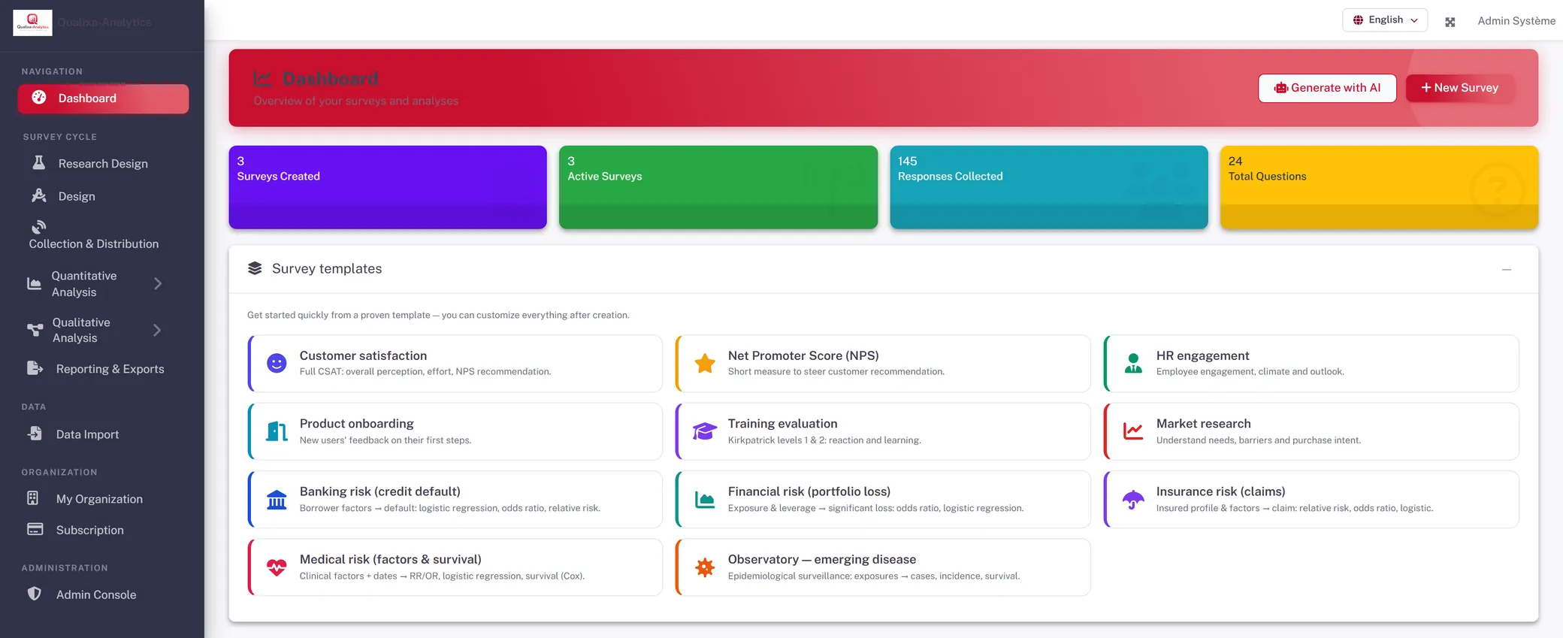Click the Research Design flask icon
1563x638 pixels.
[x=39, y=163]
